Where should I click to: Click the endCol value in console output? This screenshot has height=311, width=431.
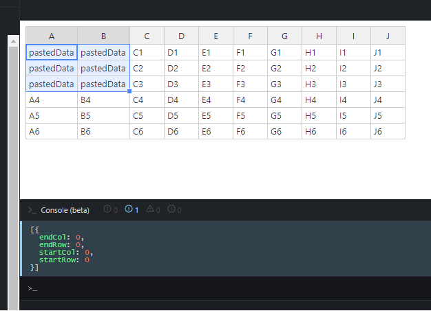pos(78,238)
